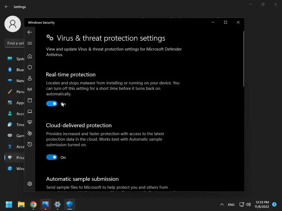
Task: Click Windows Security shield on the taskbar
Action: pos(70,204)
